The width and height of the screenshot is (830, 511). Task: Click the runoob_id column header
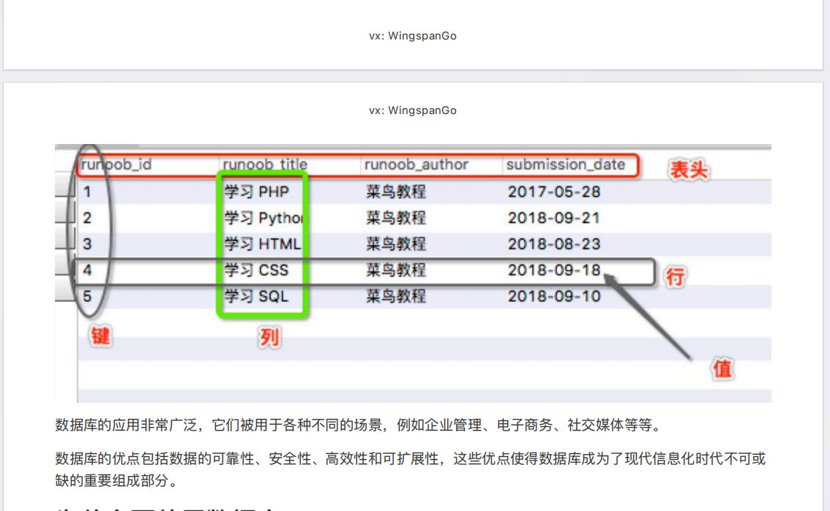[116, 165]
